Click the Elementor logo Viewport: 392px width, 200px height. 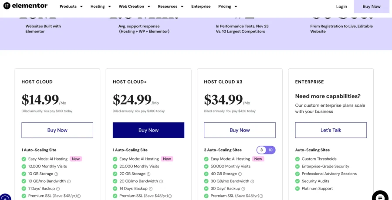pyautogui.click(x=25, y=6)
